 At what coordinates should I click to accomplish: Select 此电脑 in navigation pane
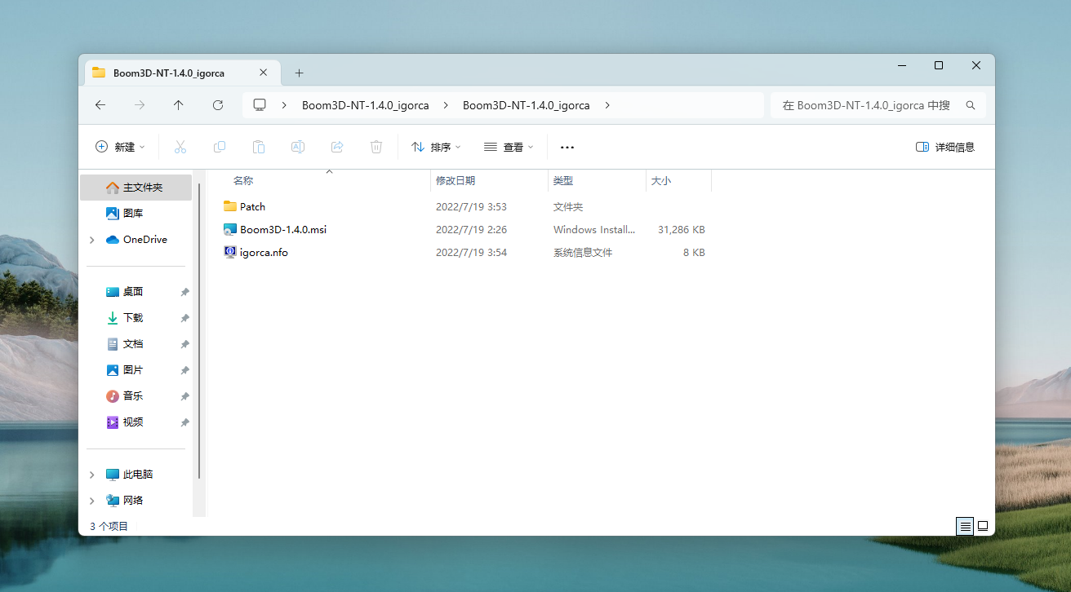coord(136,475)
